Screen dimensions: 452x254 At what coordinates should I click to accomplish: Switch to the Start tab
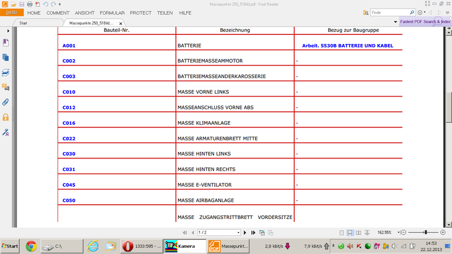[24, 23]
